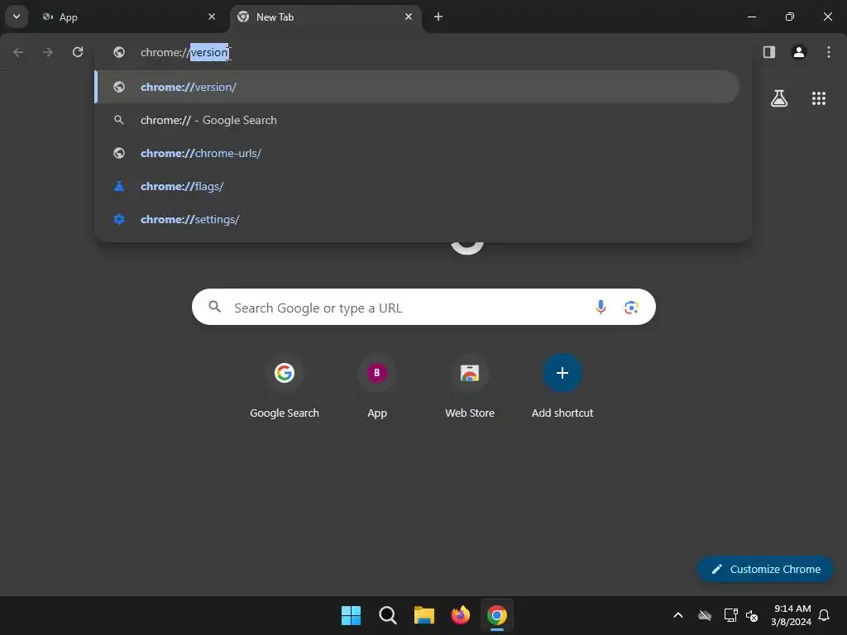The width and height of the screenshot is (847, 635).
Task: Click the address bar containing chrome://version
Action: 423,52
